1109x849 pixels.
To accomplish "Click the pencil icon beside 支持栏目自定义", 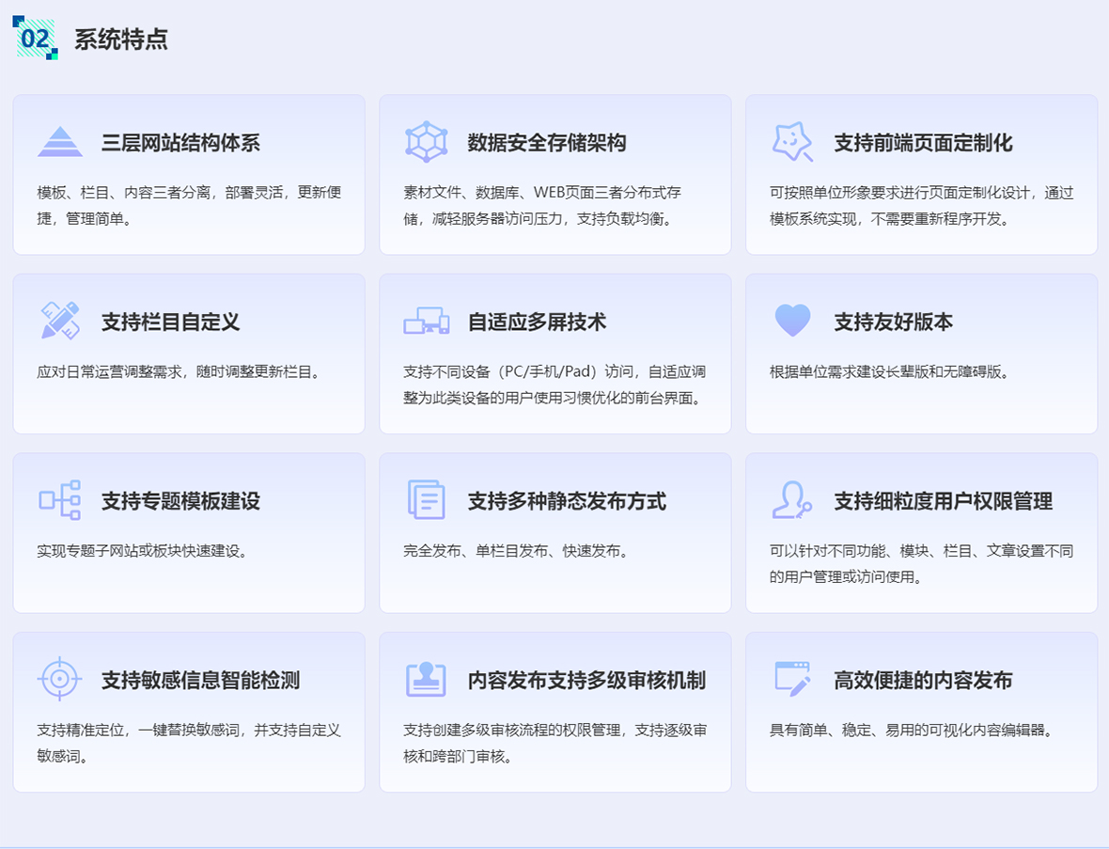I will pos(59,320).
